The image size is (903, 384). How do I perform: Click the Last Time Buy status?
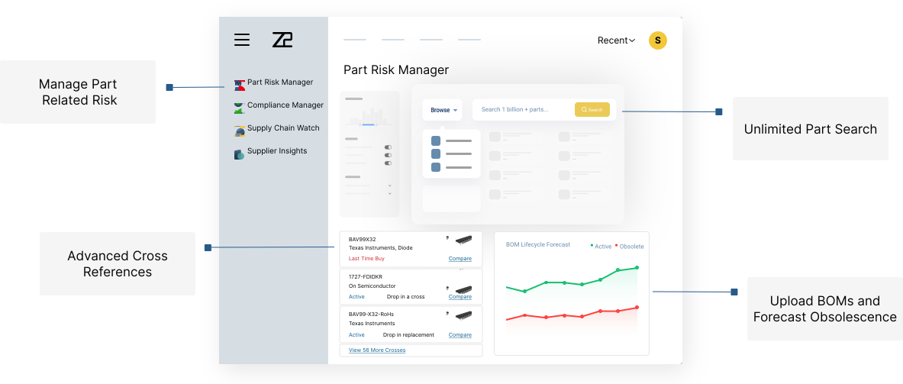[366, 259]
